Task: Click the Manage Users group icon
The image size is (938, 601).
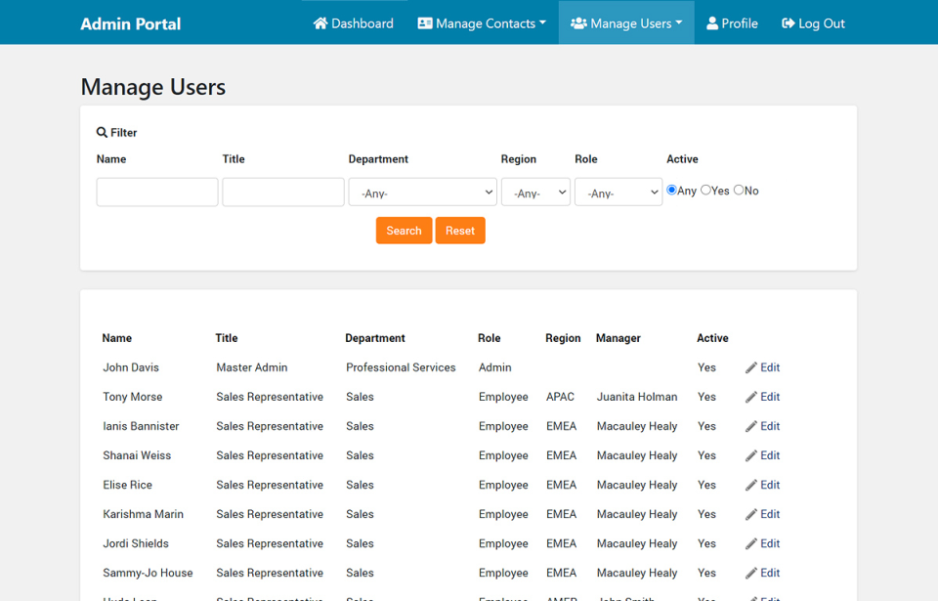Action: click(578, 23)
